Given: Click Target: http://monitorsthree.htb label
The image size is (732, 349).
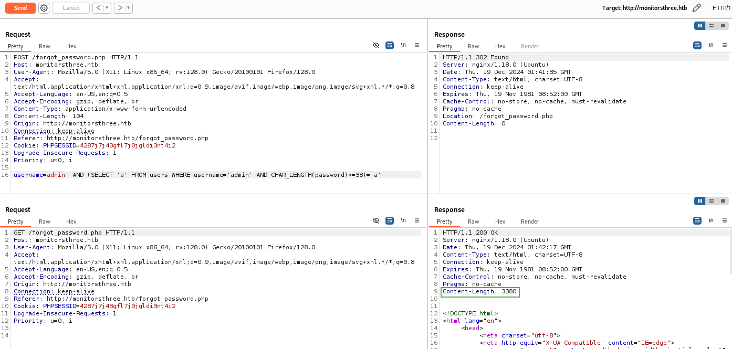Looking at the screenshot, I should pyautogui.click(x=644, y=8).
